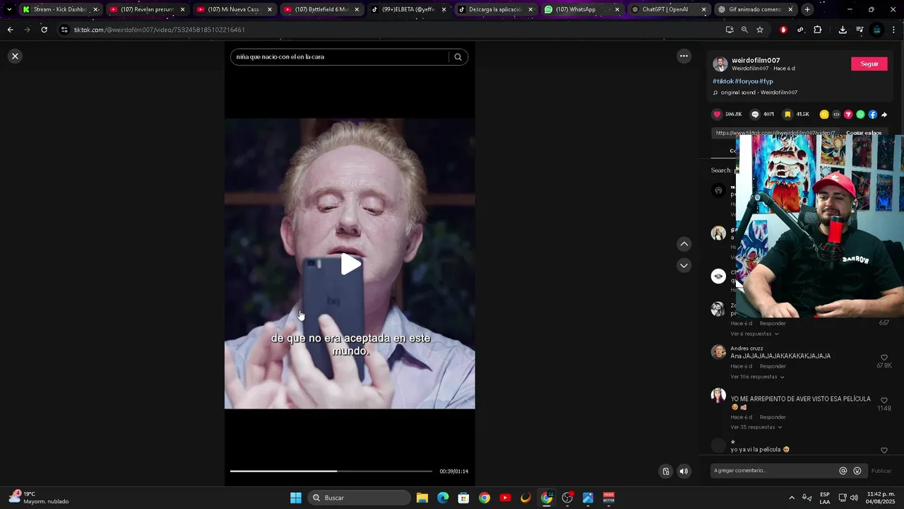Like the YO ME ARREPIENTO comment heart
The width and height of the screenshot is (904, 509).
pos(884,400)
